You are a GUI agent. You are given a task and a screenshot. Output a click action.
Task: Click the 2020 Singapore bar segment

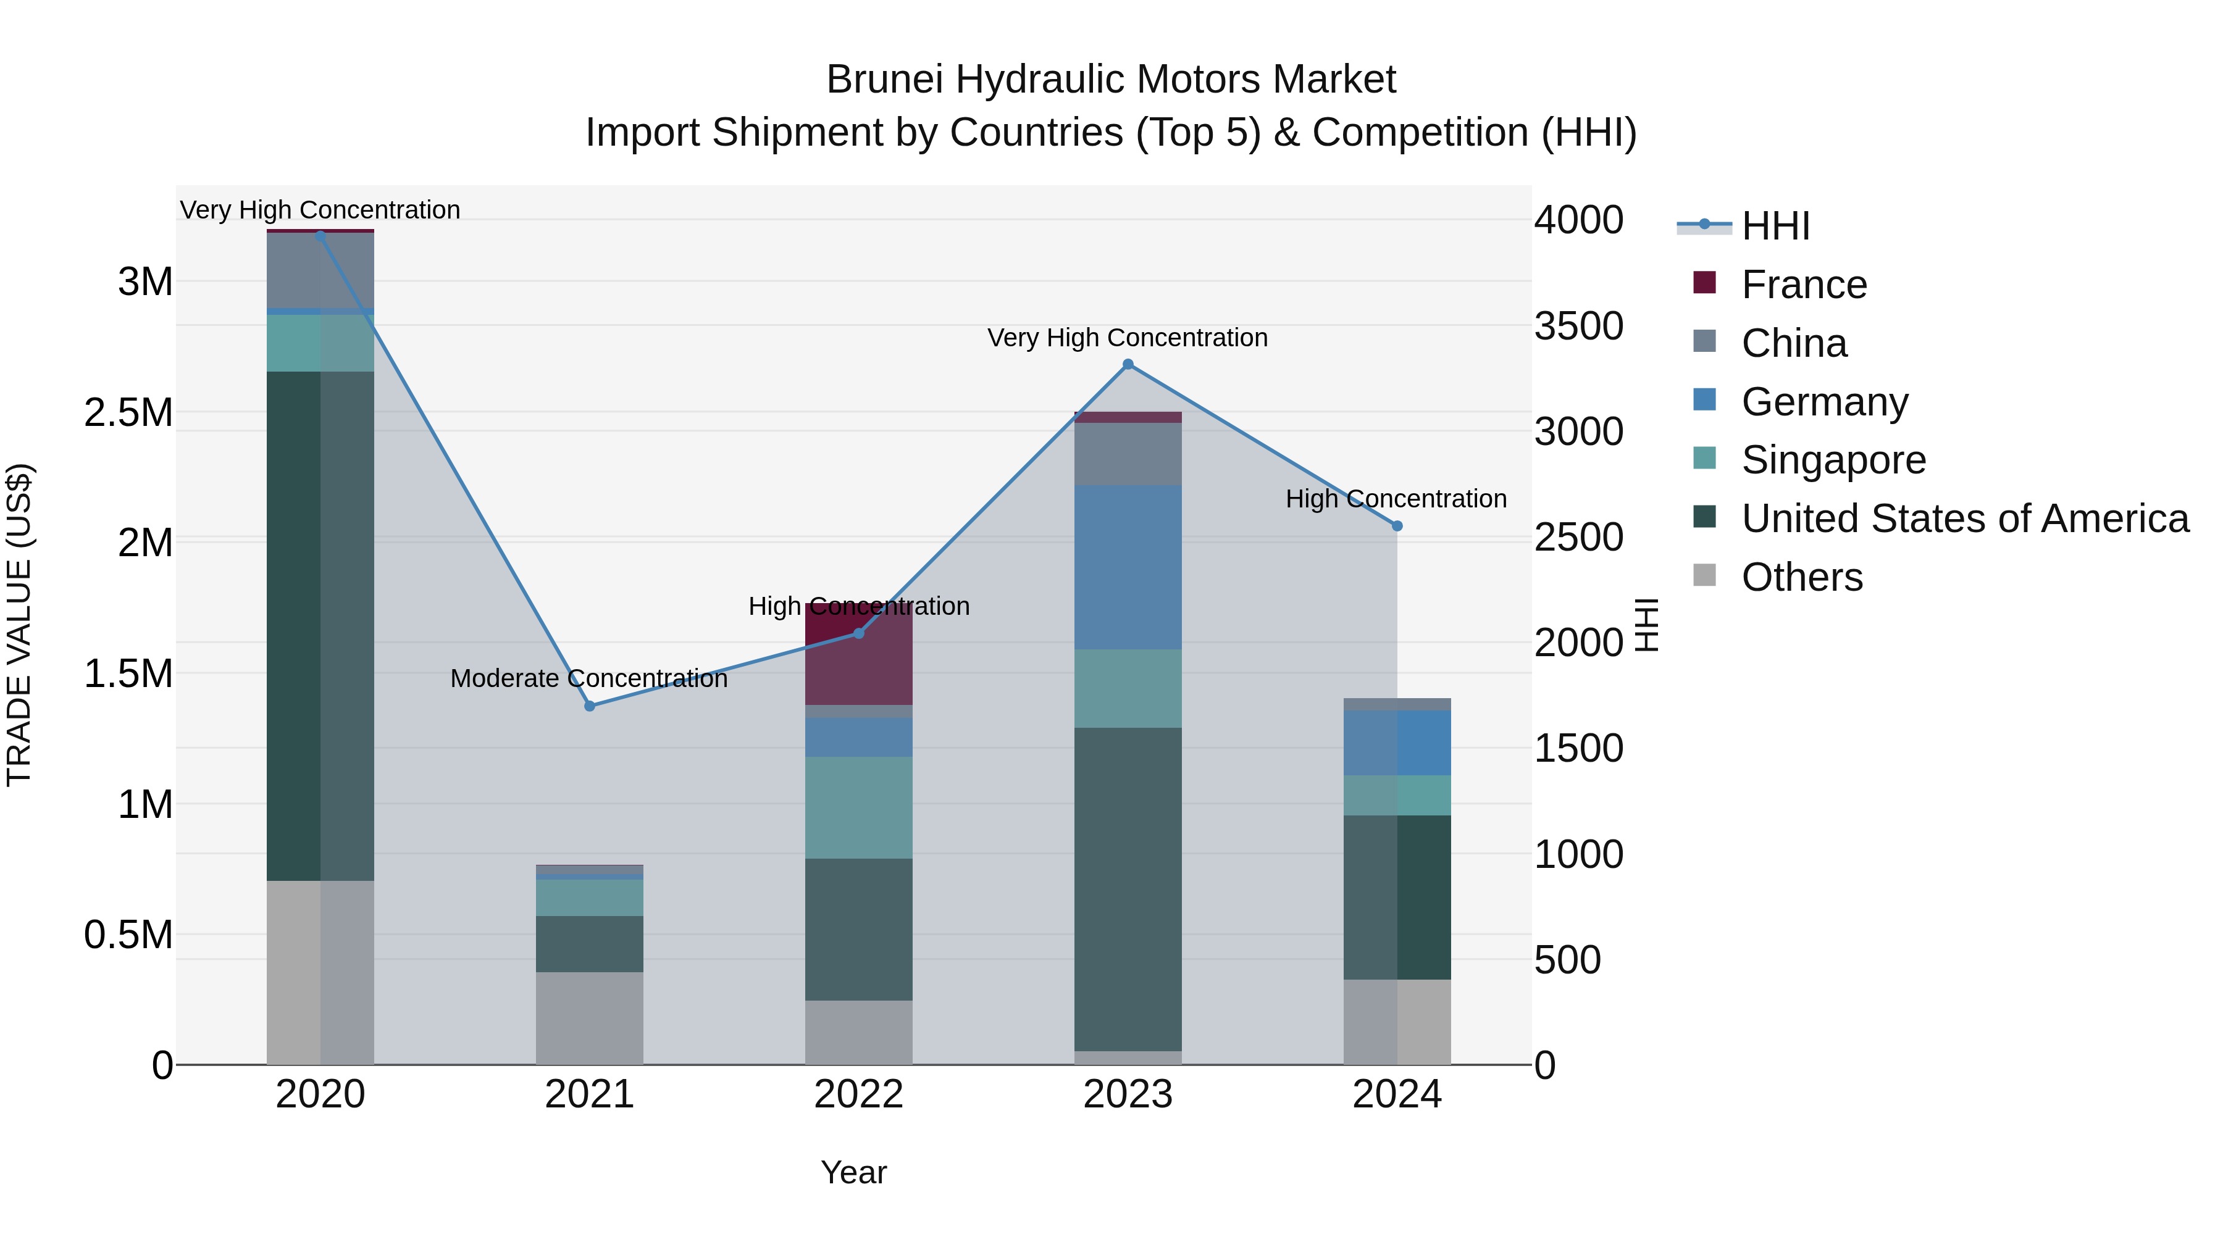click(x=320, y=343)
